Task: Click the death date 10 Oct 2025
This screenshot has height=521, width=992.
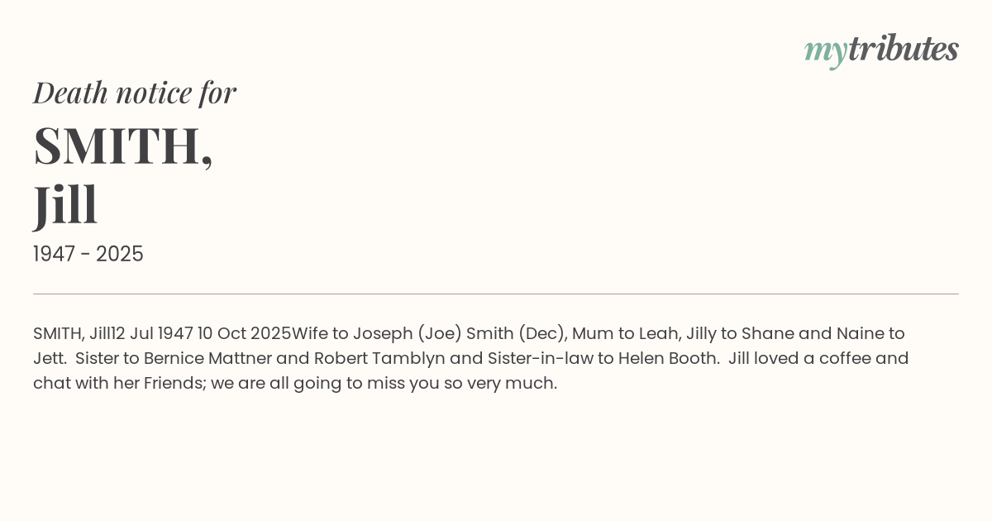Action: coord(245,333)
